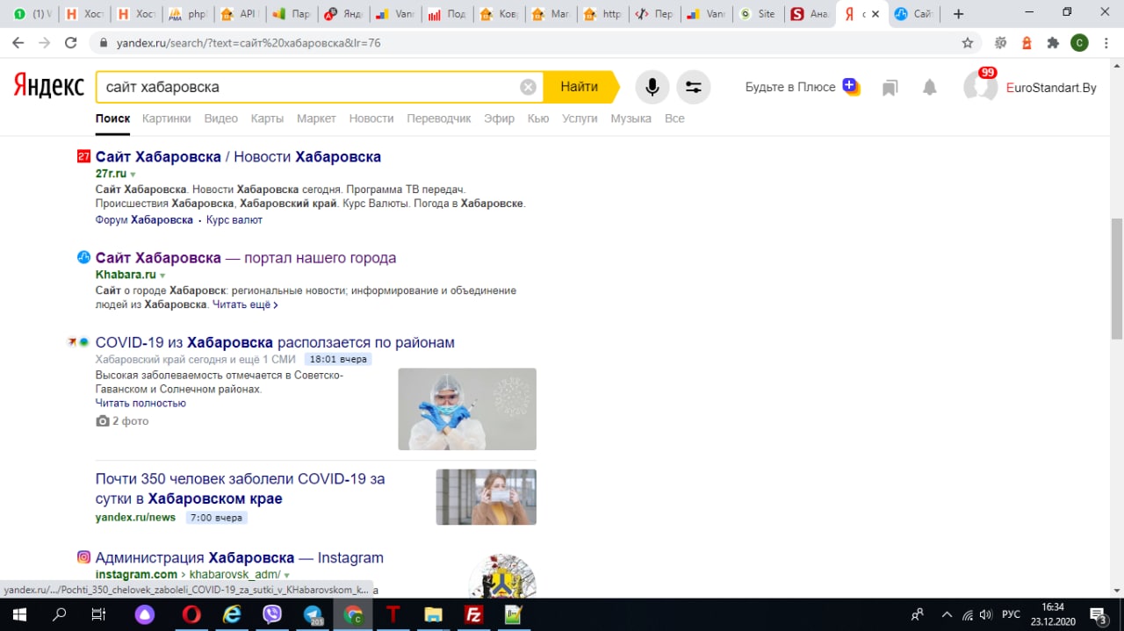Click EuroStandart.By account name

pos(1051,87)
